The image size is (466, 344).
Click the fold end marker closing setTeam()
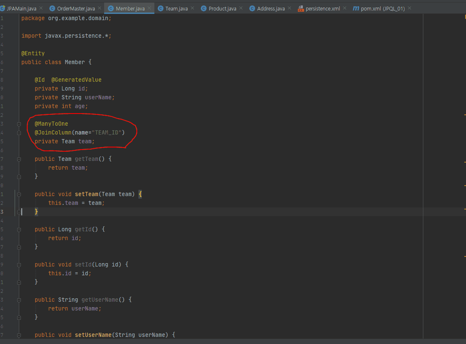click(19, 212)
